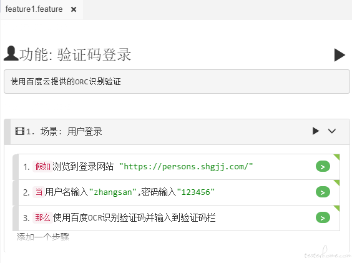Collapse the 用户登录 scenario using the chevron
The image size is (352, 263).
coord(332,131)
